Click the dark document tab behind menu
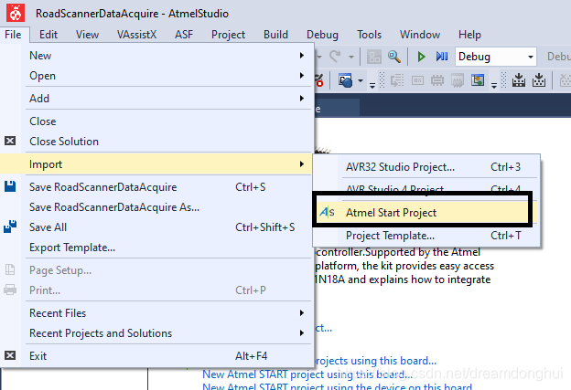 pos(337,109)
